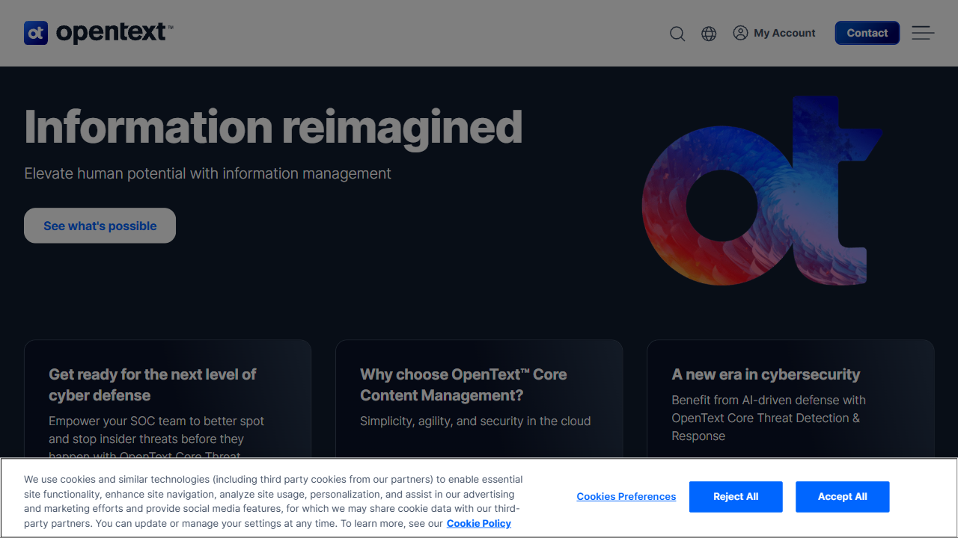Click the My Account link text

pos(784,33)
